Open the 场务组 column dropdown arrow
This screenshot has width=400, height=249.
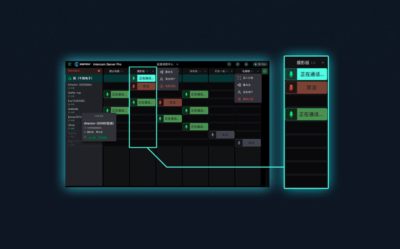tap(205, 71)
